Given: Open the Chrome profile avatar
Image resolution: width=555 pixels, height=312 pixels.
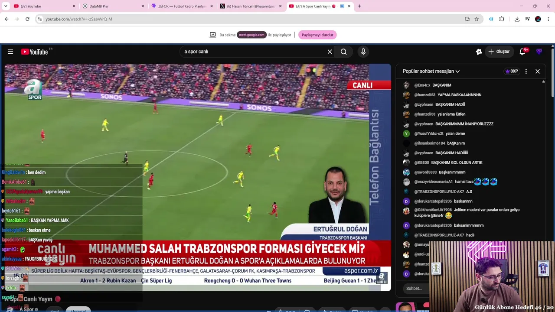Looking at the screenshot, I should pos(538,19).
